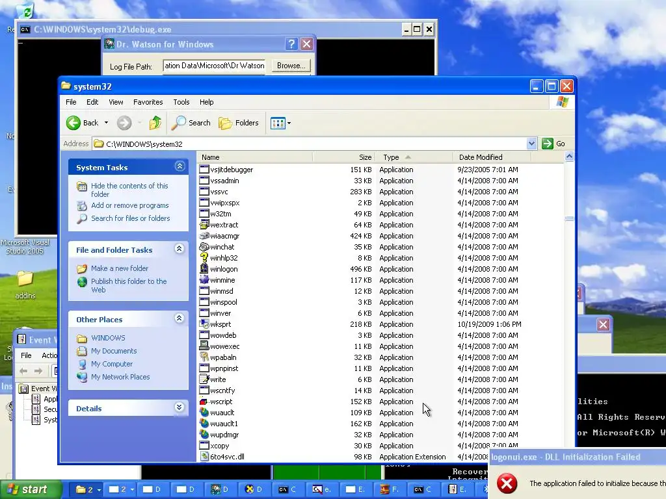Click Add or remove programs link
Screen dimensions: 666x499
(x=130, y=205)
